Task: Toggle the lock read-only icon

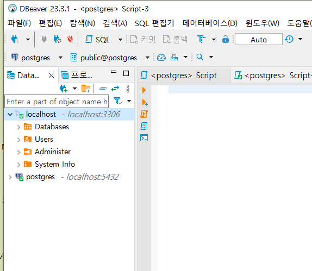Action: [226, 39]
